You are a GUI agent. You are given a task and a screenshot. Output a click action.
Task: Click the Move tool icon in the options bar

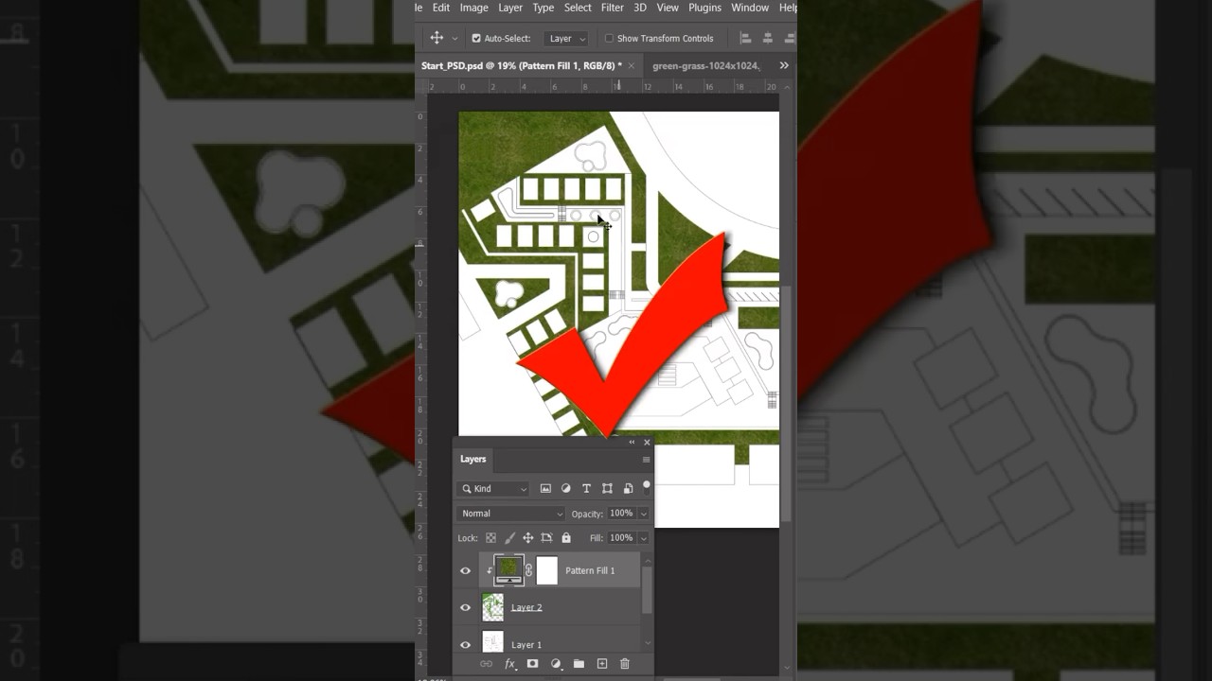pos(437,38)
